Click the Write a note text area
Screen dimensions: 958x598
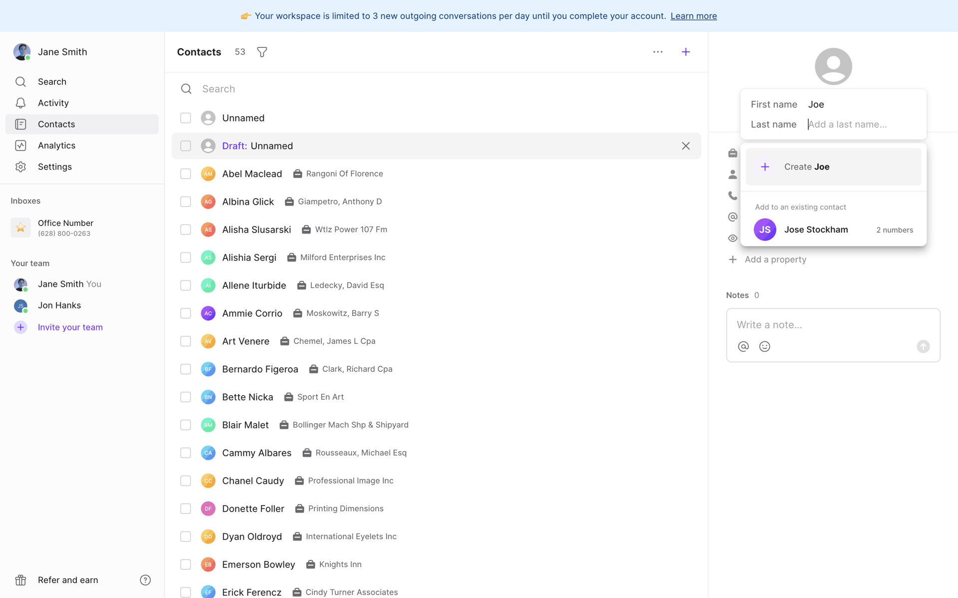pyautogui.click(x=833, y=325)
